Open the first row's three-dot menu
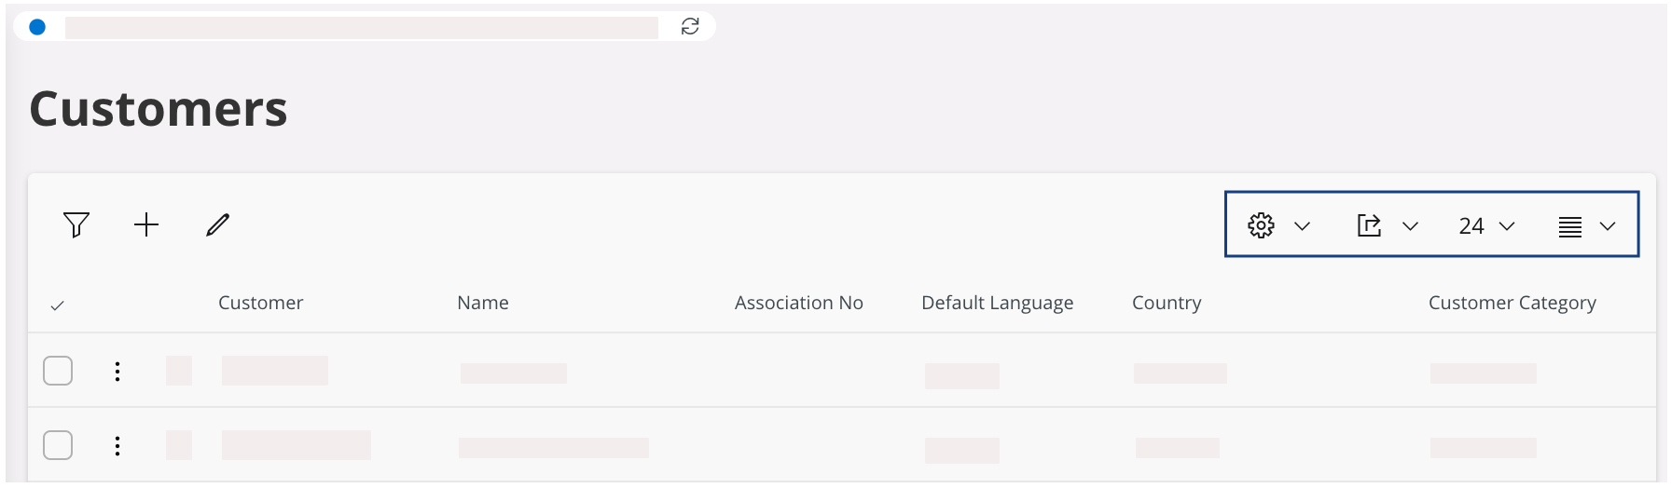This screenshot has width=1671, height=488. (x=117, y=372)
